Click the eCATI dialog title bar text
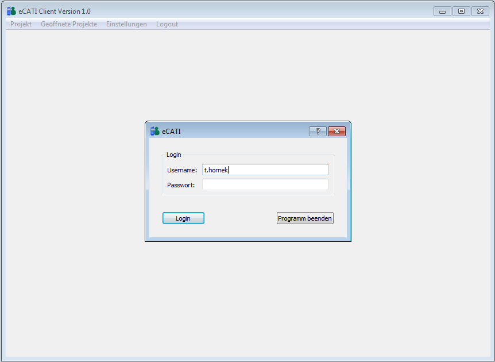 coord(171,131)
